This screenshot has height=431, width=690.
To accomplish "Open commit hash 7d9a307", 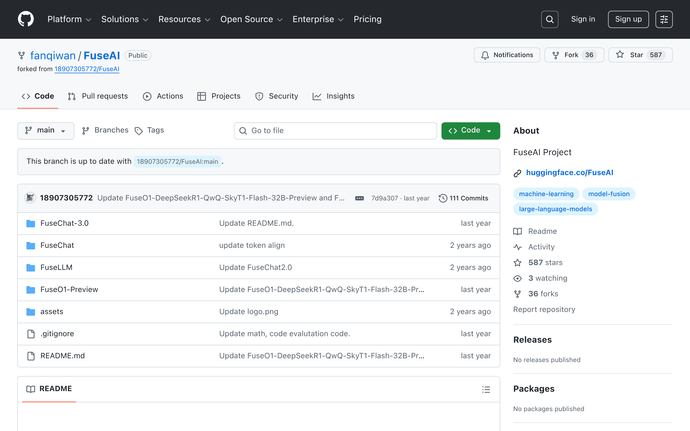I will pyautogui.click(x=384, y=198).
